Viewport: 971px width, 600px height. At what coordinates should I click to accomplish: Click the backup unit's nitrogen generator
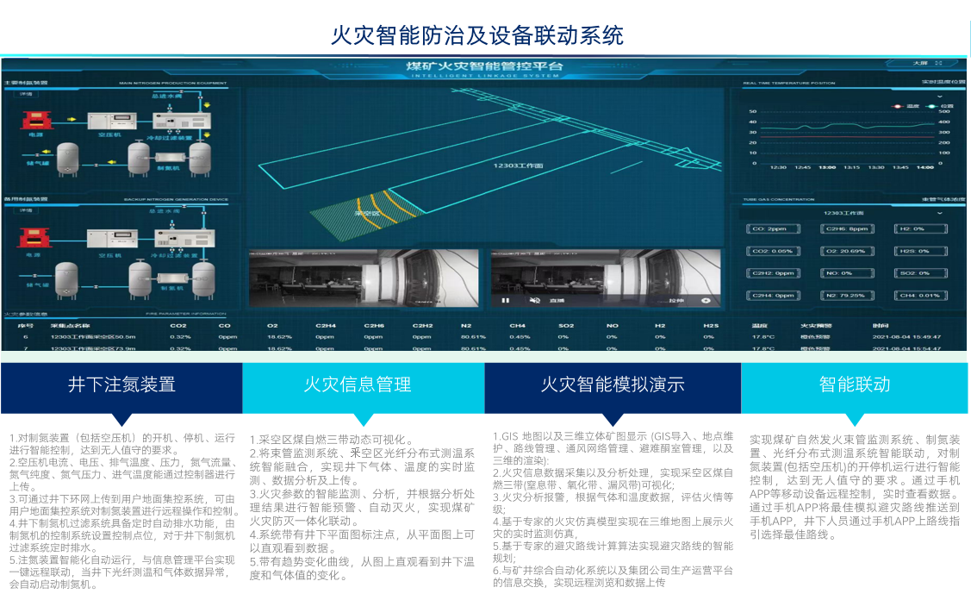coord(172,278)
